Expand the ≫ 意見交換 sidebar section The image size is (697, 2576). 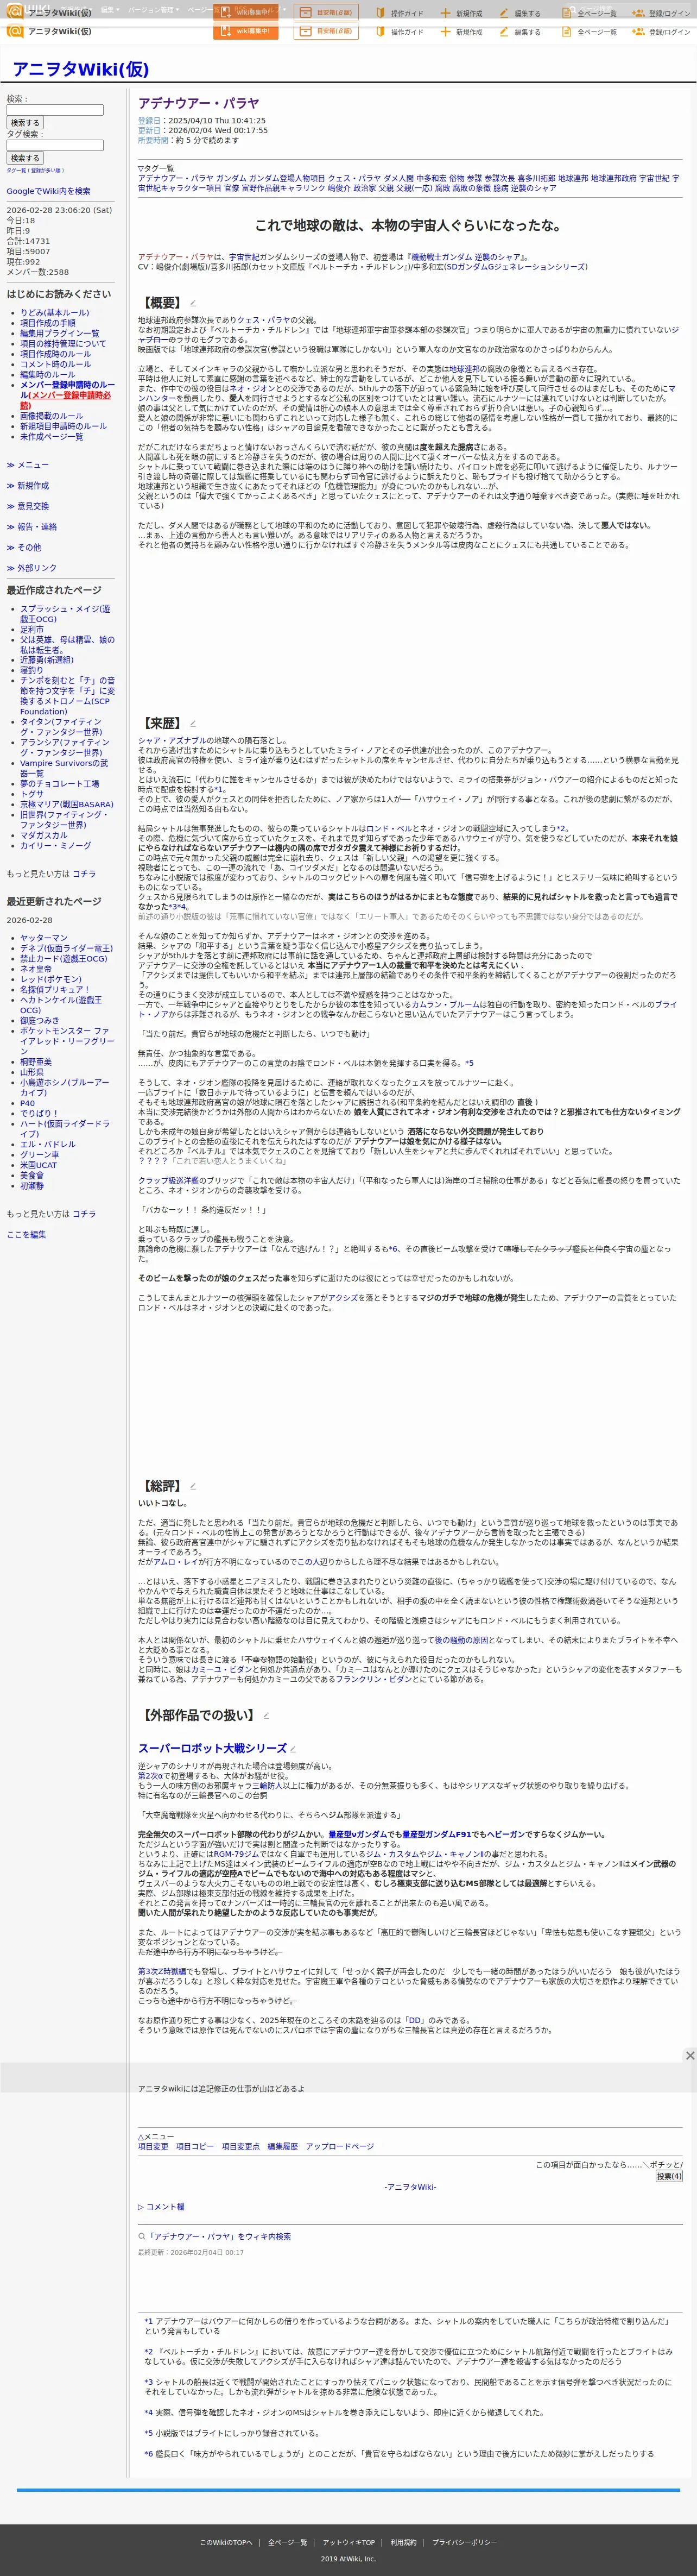click(28, 506)
